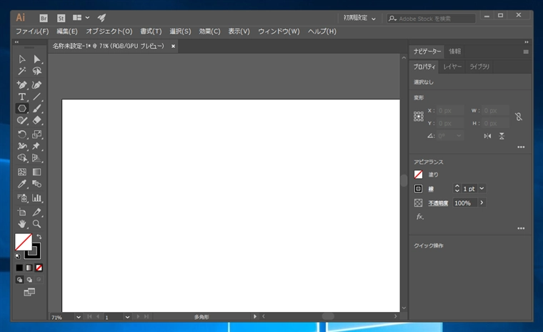Select the Type tool
This screenshot has width=543, height=332.
[22, 97]
